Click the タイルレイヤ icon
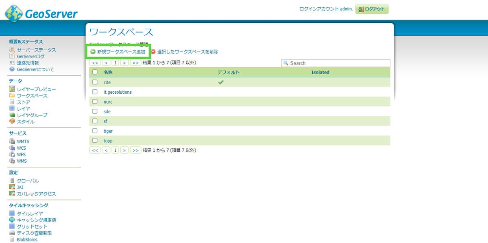This screenshot has width=488, height=243. 12,214
